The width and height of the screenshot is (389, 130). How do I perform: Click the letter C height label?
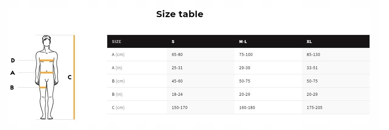coord(69,77)
